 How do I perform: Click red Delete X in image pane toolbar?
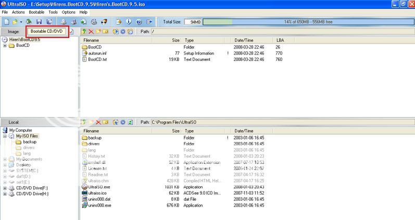click(91, 32)
